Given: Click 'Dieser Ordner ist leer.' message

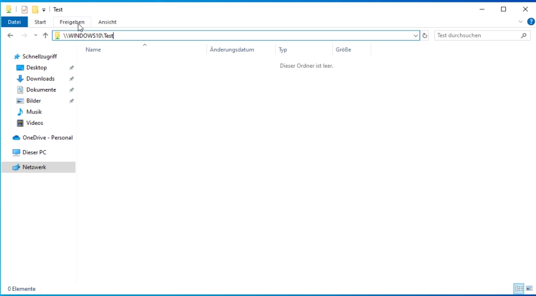Looking at the screenshot, I should pyautogui.click(x=307, y=66).
